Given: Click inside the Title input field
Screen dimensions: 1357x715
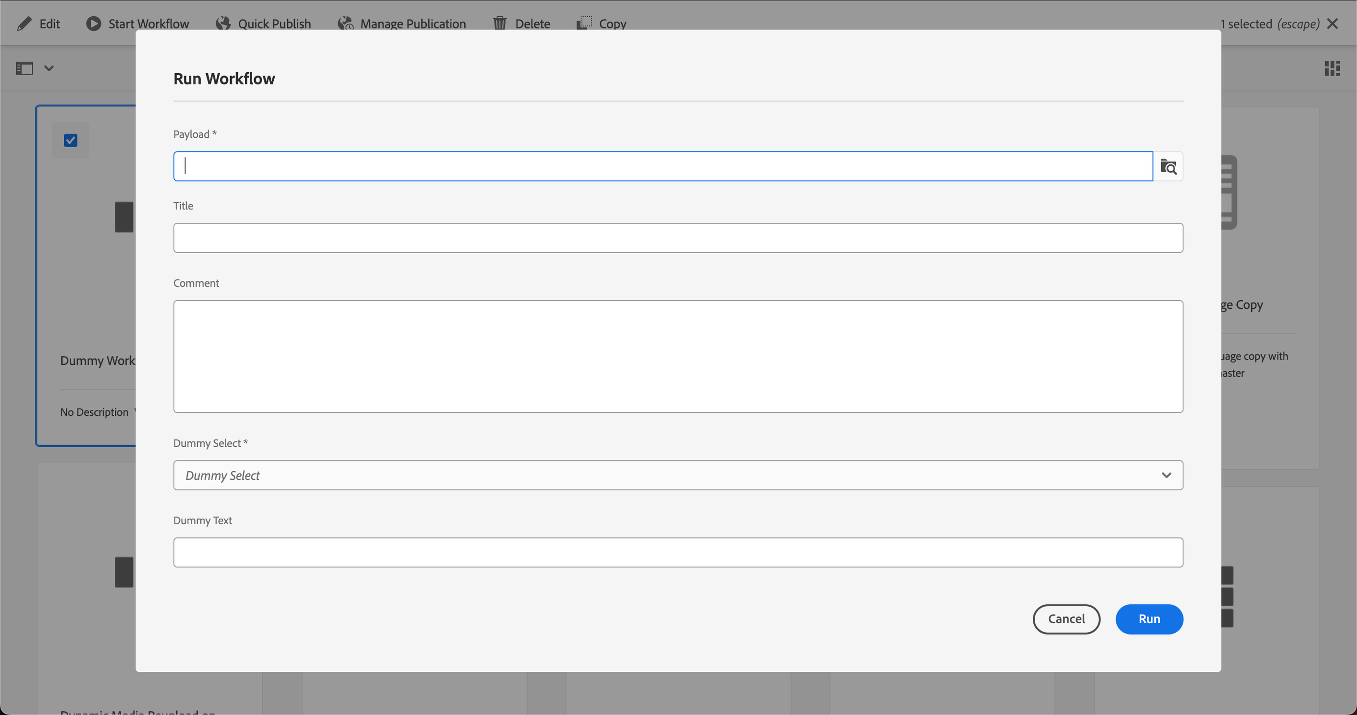Looking at the screenshot, I should pyautogui.click(x=678, y=237).
